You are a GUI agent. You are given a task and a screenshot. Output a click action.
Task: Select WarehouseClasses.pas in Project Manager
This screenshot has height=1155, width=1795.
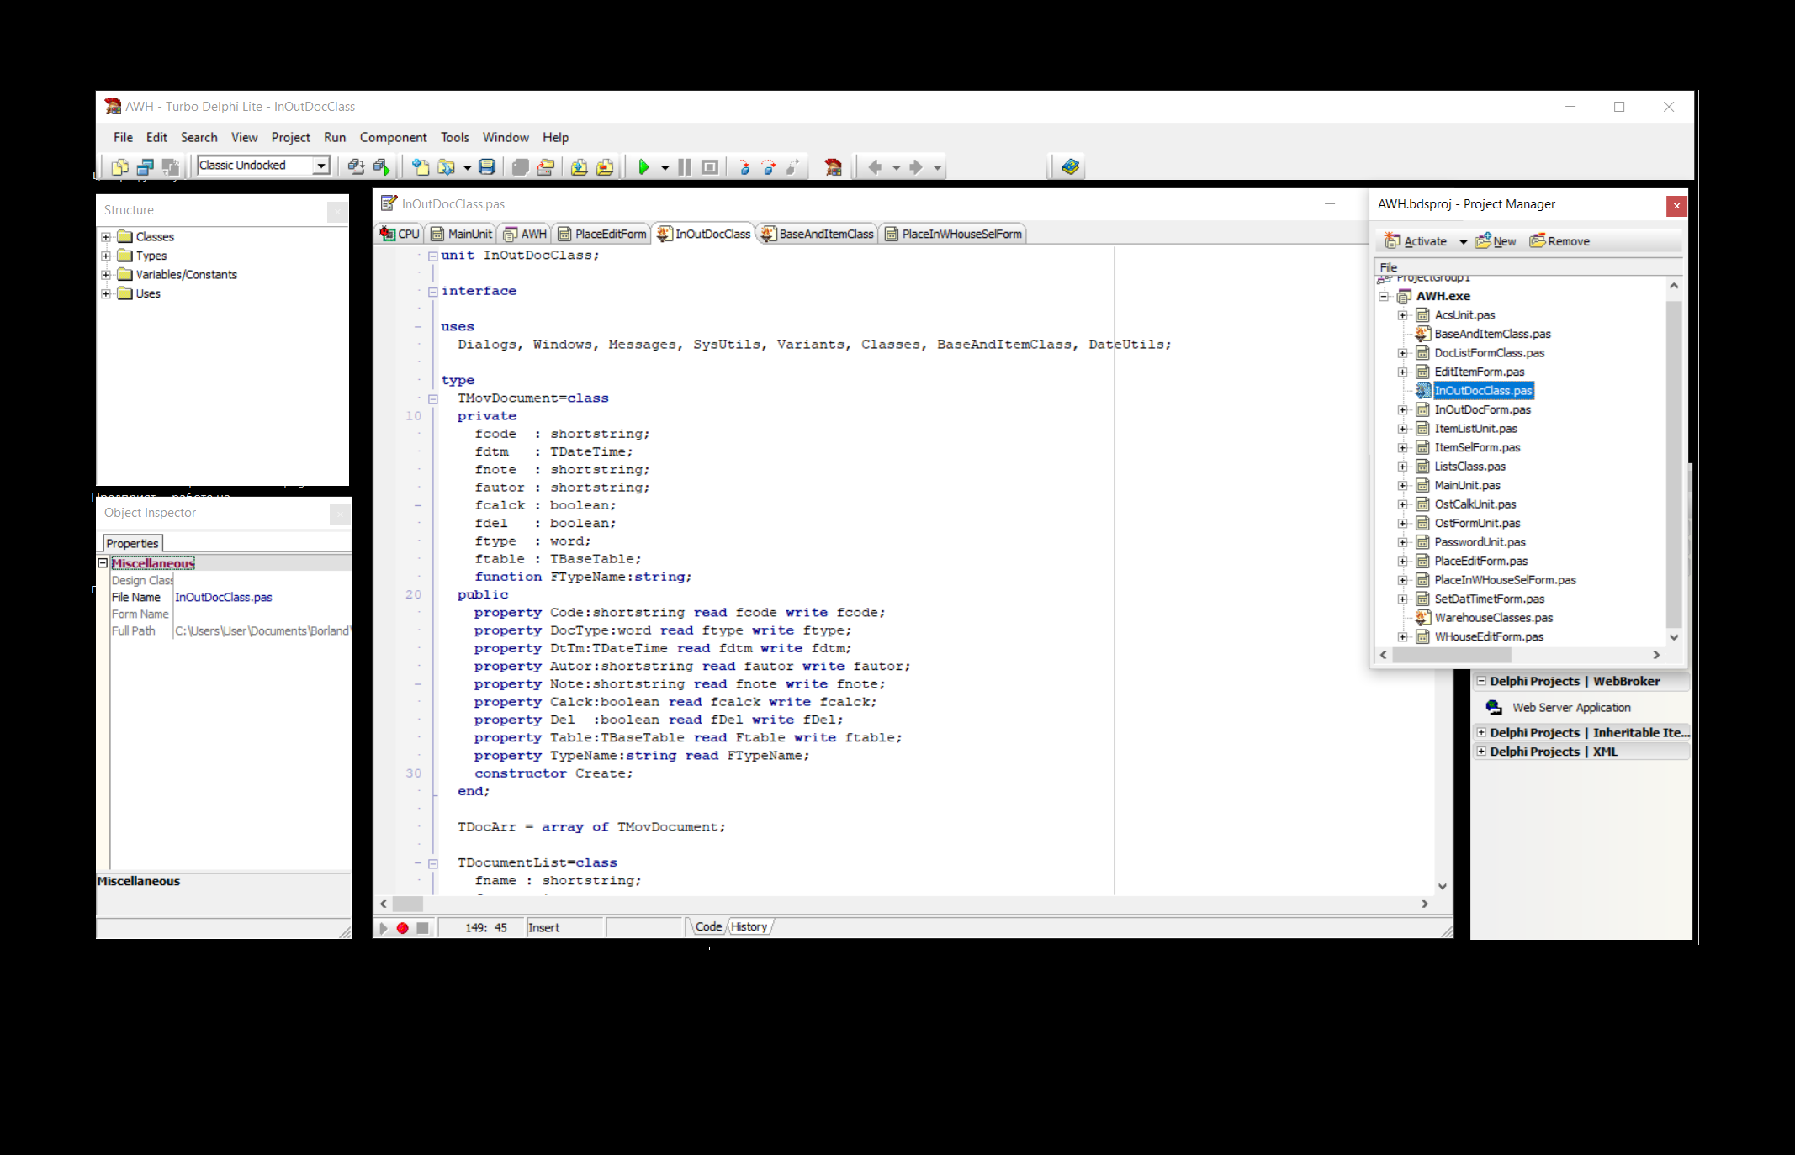point(1493,618)
